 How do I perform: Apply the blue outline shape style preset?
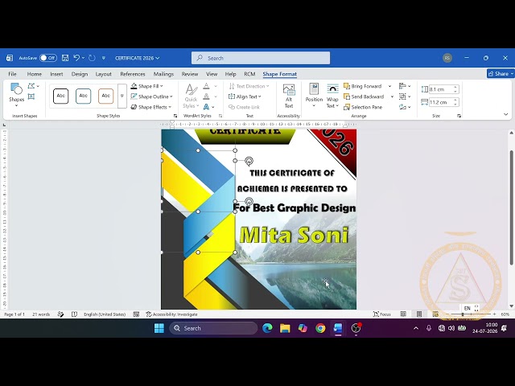tap(83, 96)
